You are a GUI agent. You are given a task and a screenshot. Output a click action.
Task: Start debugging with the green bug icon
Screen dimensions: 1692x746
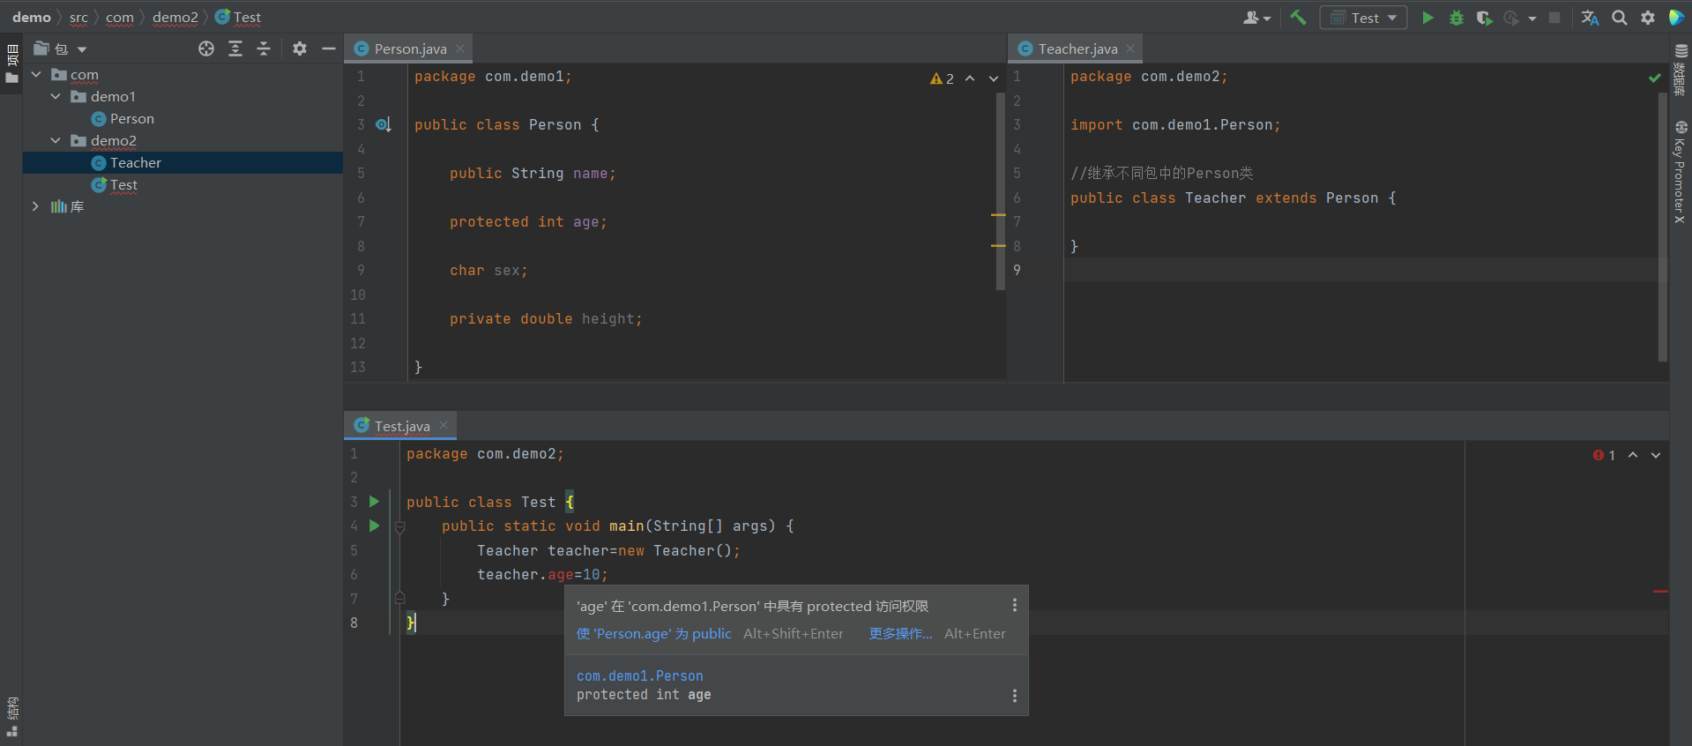click(x=1456, y=18)
